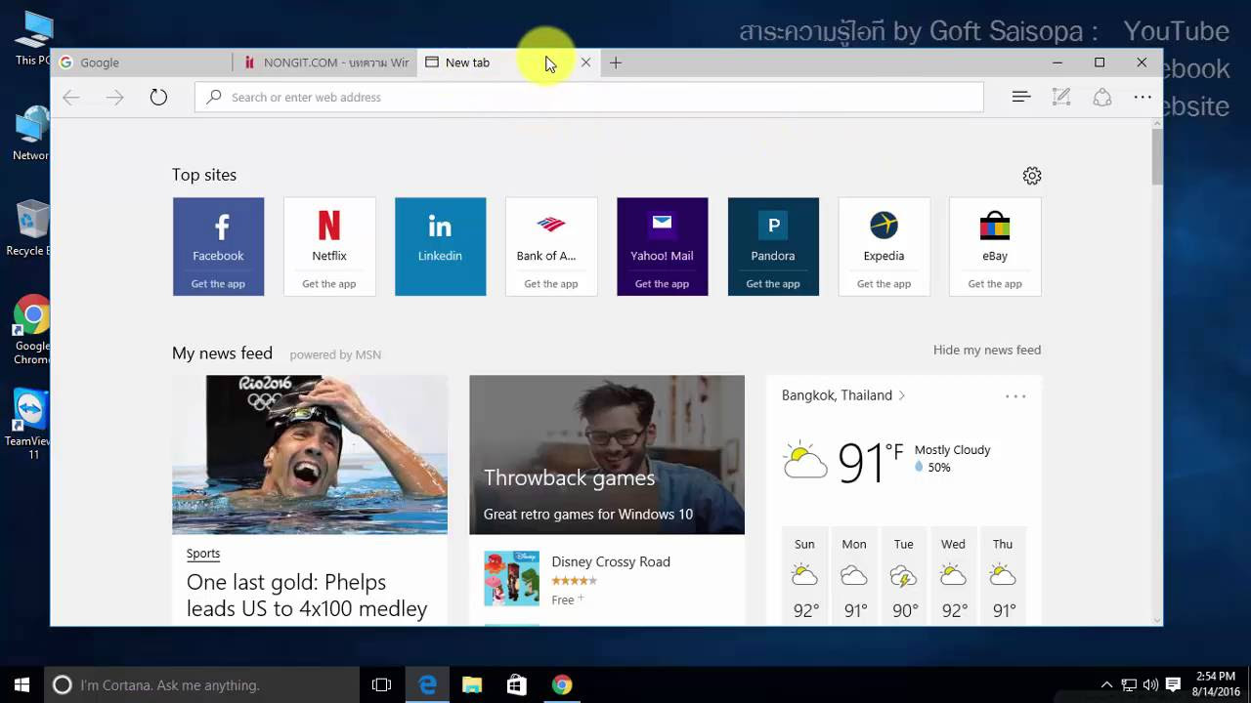Open the Store icon on the taskbar

point(517,685)
